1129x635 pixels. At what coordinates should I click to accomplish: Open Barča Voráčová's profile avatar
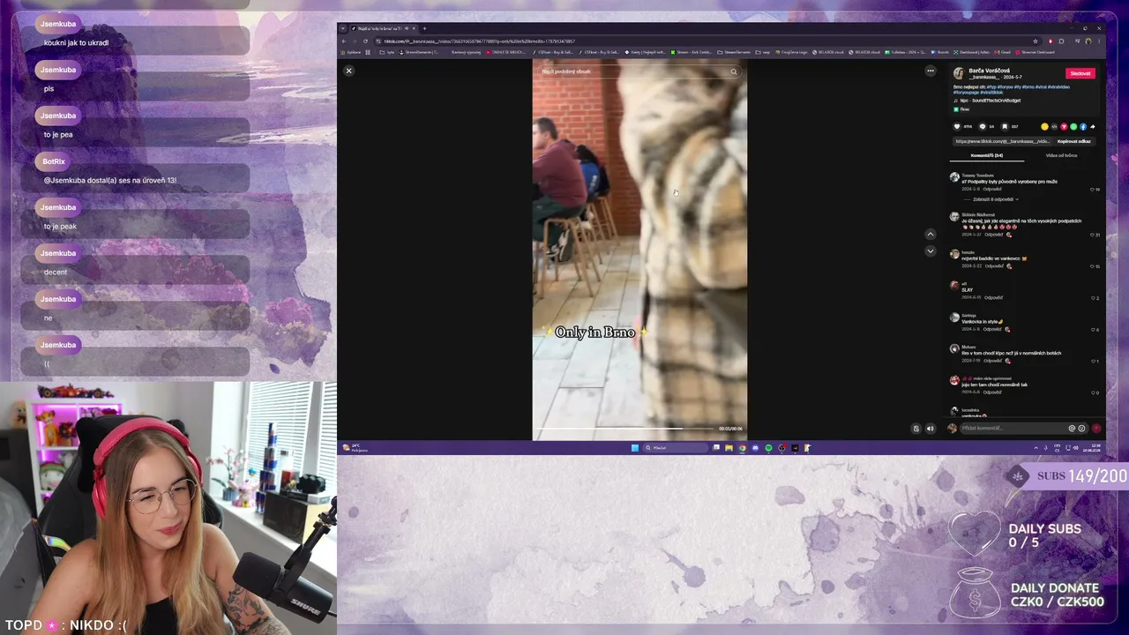[959, 73]
